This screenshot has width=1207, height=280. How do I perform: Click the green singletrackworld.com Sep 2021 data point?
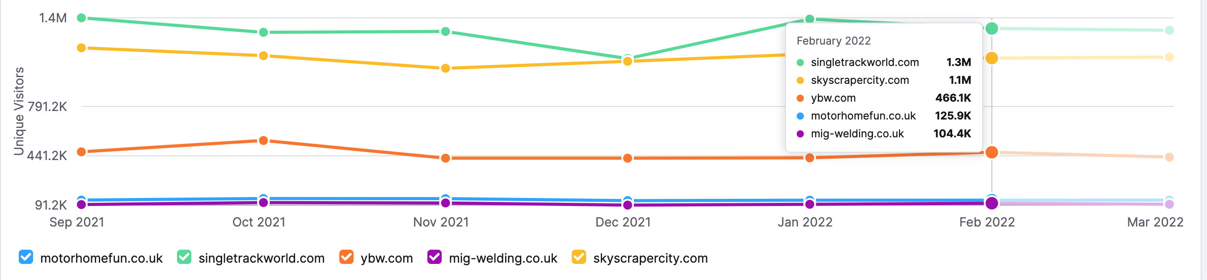click(81, 18)
